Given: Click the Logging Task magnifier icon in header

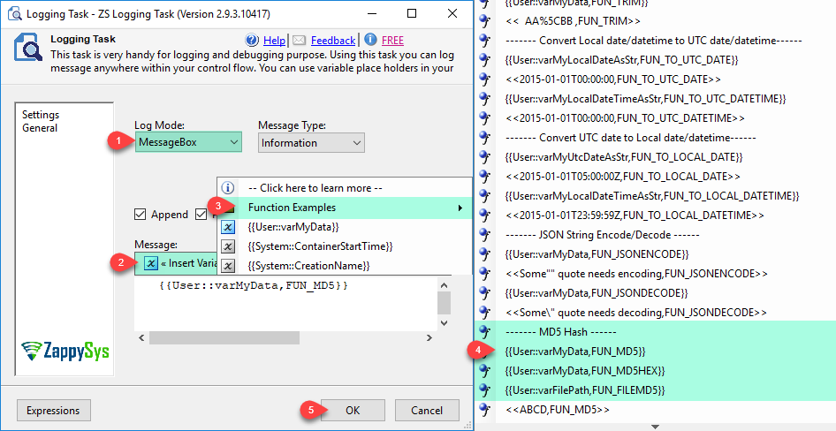Looking at the screenshot, I should tap(27, 49).
